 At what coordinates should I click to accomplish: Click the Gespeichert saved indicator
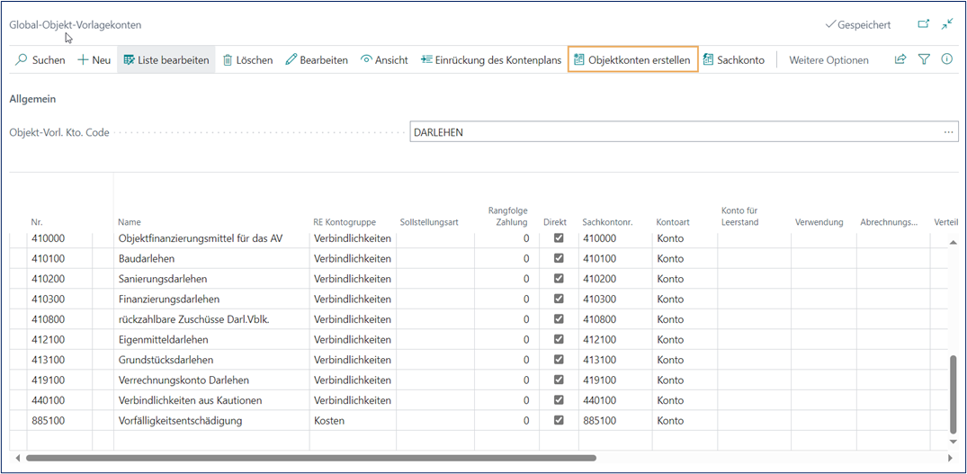click(x=857, y=24)
